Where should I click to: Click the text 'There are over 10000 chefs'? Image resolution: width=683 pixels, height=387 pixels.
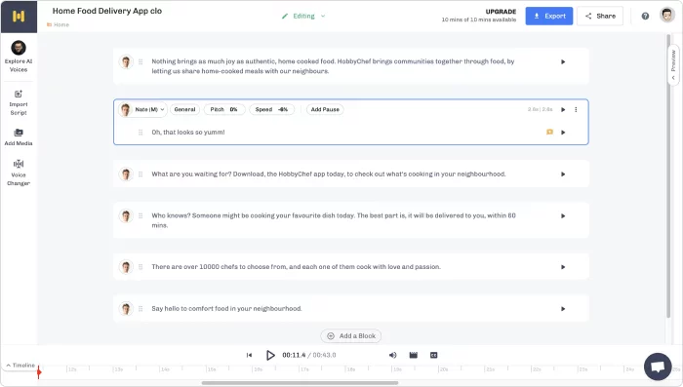coord(194,267)
